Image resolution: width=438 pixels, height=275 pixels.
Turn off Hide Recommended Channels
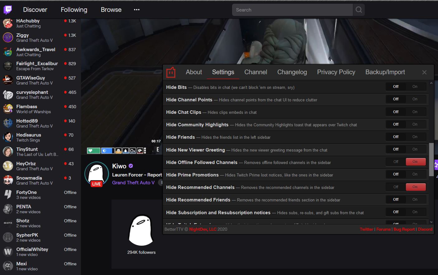pos(396,187)
